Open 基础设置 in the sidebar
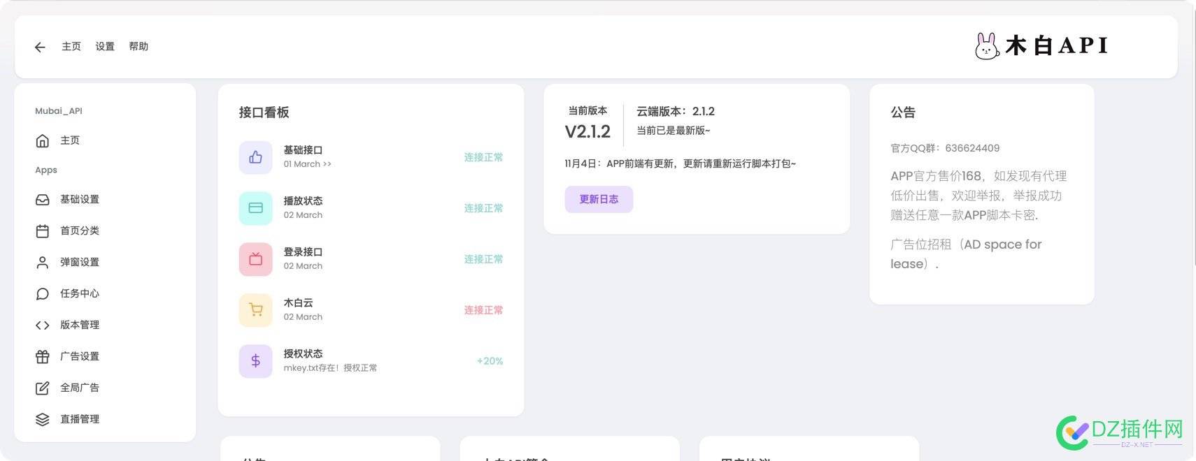The width and height of the screenshot is (1196, 461). pos(80,200)
